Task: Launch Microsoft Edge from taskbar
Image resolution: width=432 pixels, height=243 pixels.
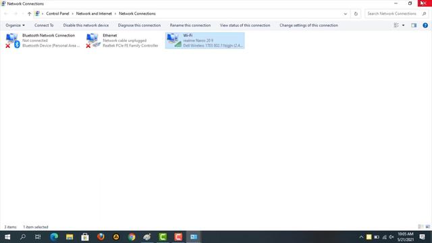Action: (x=54, y=237)
